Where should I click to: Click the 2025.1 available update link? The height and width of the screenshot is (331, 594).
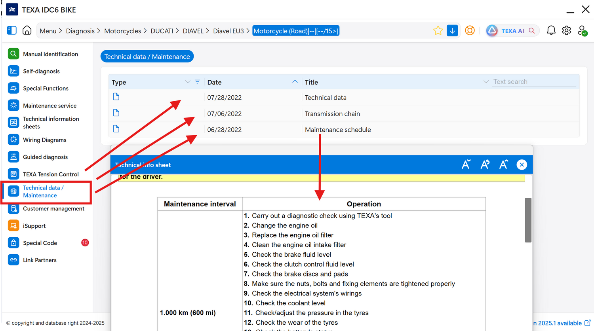point(562,323)
